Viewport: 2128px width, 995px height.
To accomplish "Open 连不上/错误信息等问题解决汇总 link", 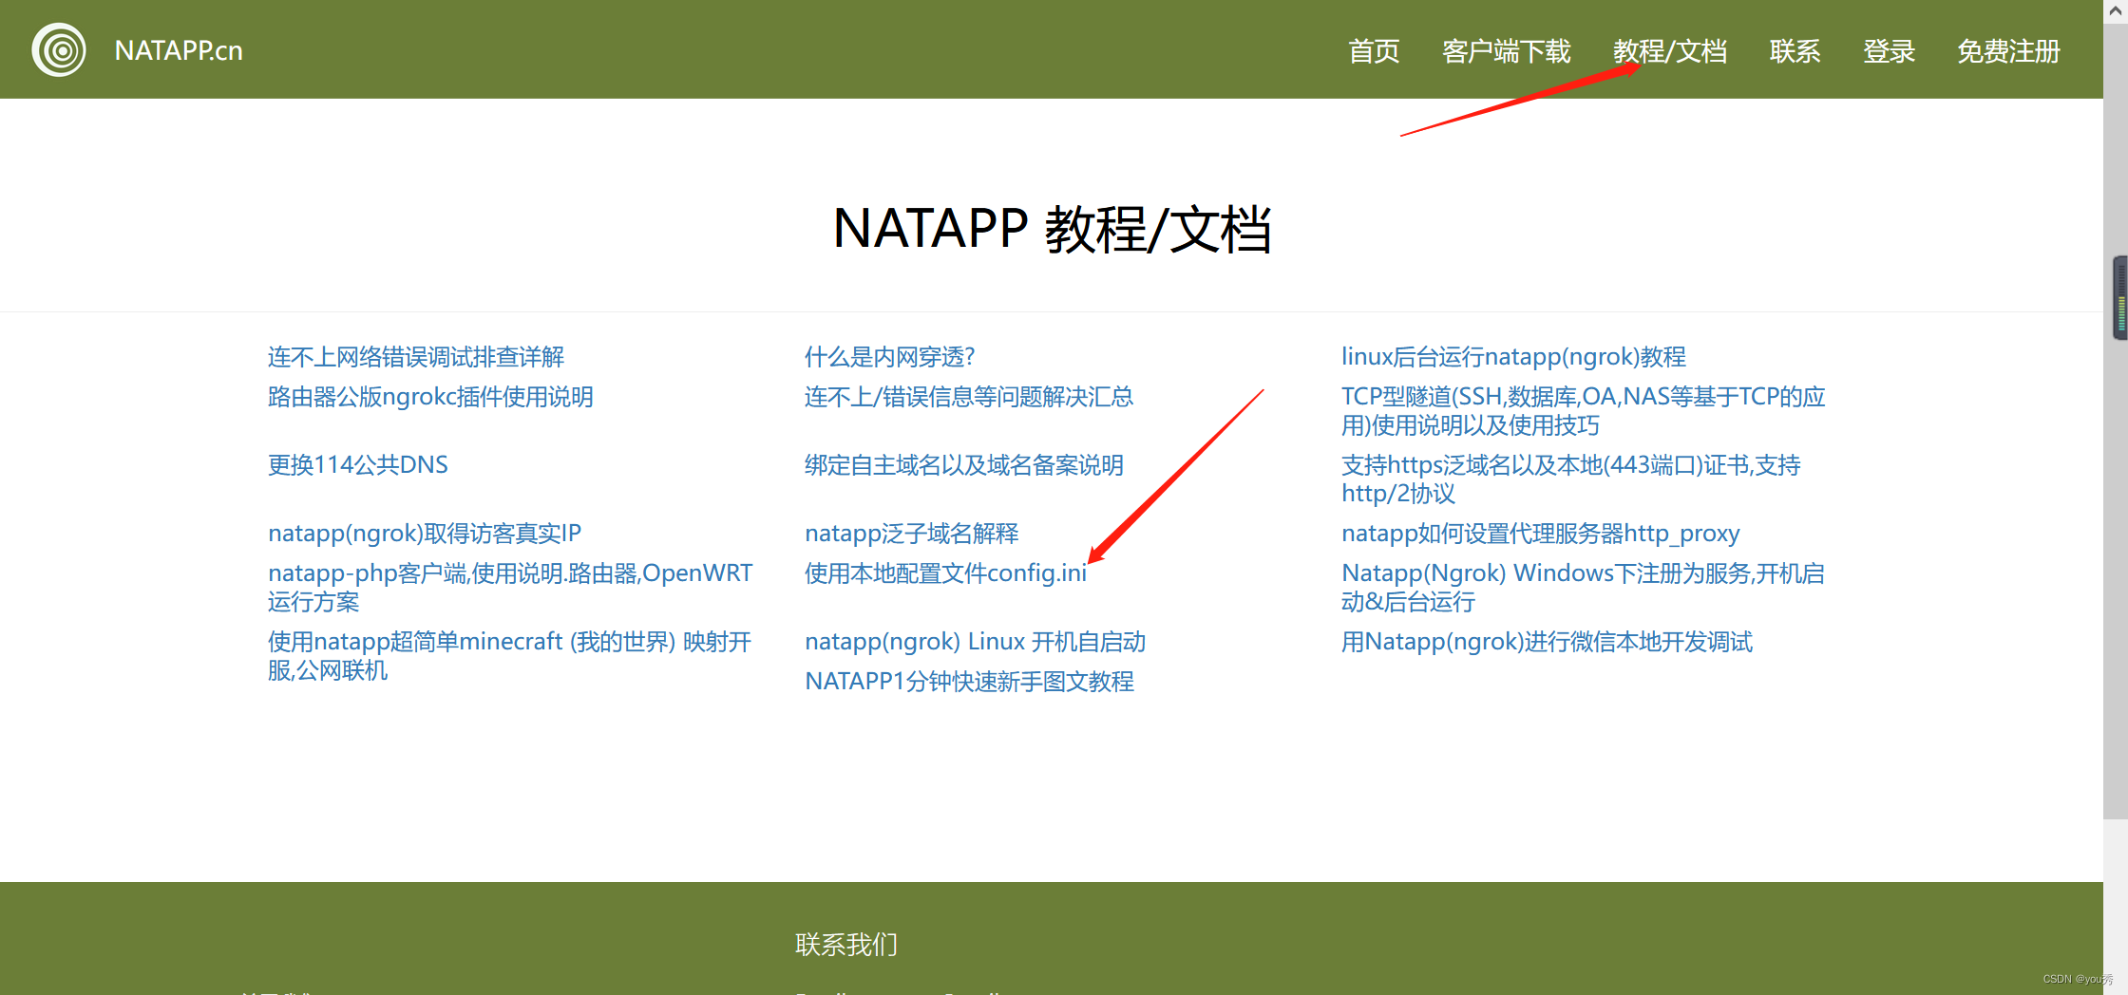I will pos(969,397).
